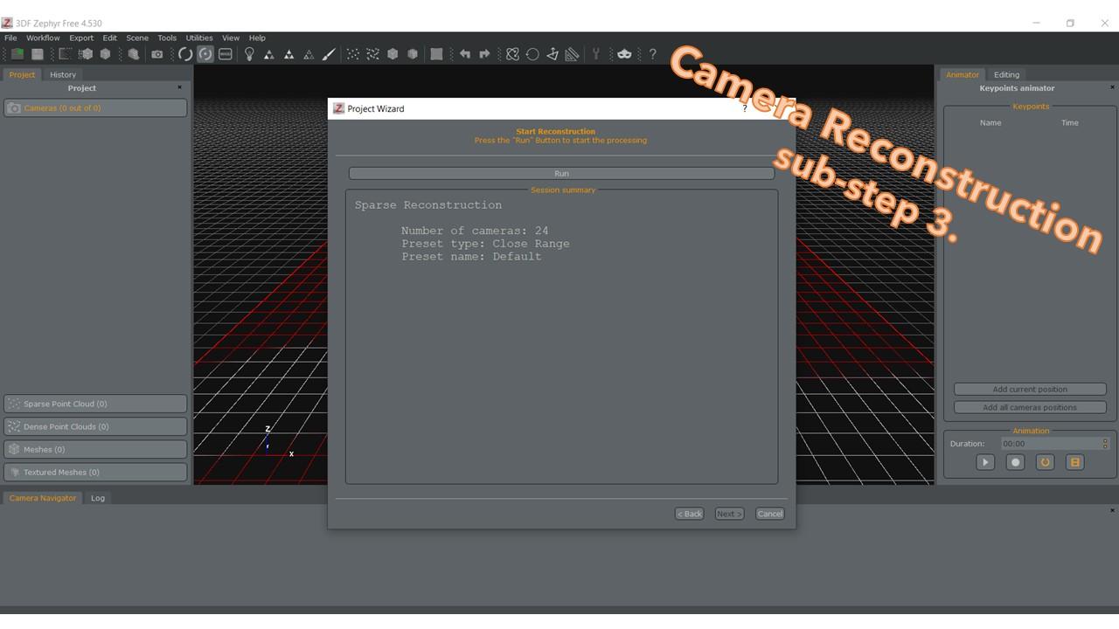Screen dimensions: 1119x629
Task: Click the sparse point cloud dots icon
Action: tap(353, 54)
